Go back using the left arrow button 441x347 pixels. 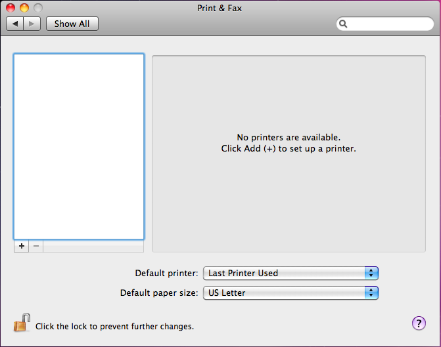[x=15, y=24]
